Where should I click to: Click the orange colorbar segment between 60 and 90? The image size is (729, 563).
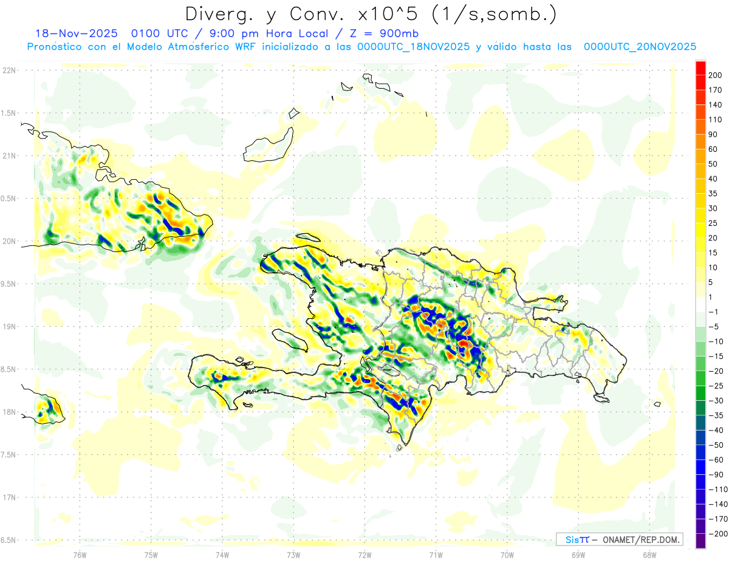[700, 142]
